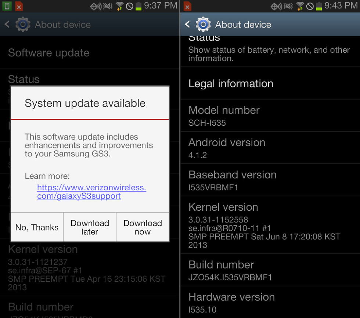Screen dimensions: 360x318
Task: Tap Software update on left screen
Action: click(x=90, y=52)
